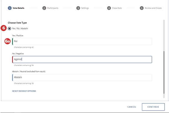Image resolution: width=169 pixels, height=113 pixels.
Task: Click the red 6a callout badge
Action: tap(8, 42)
